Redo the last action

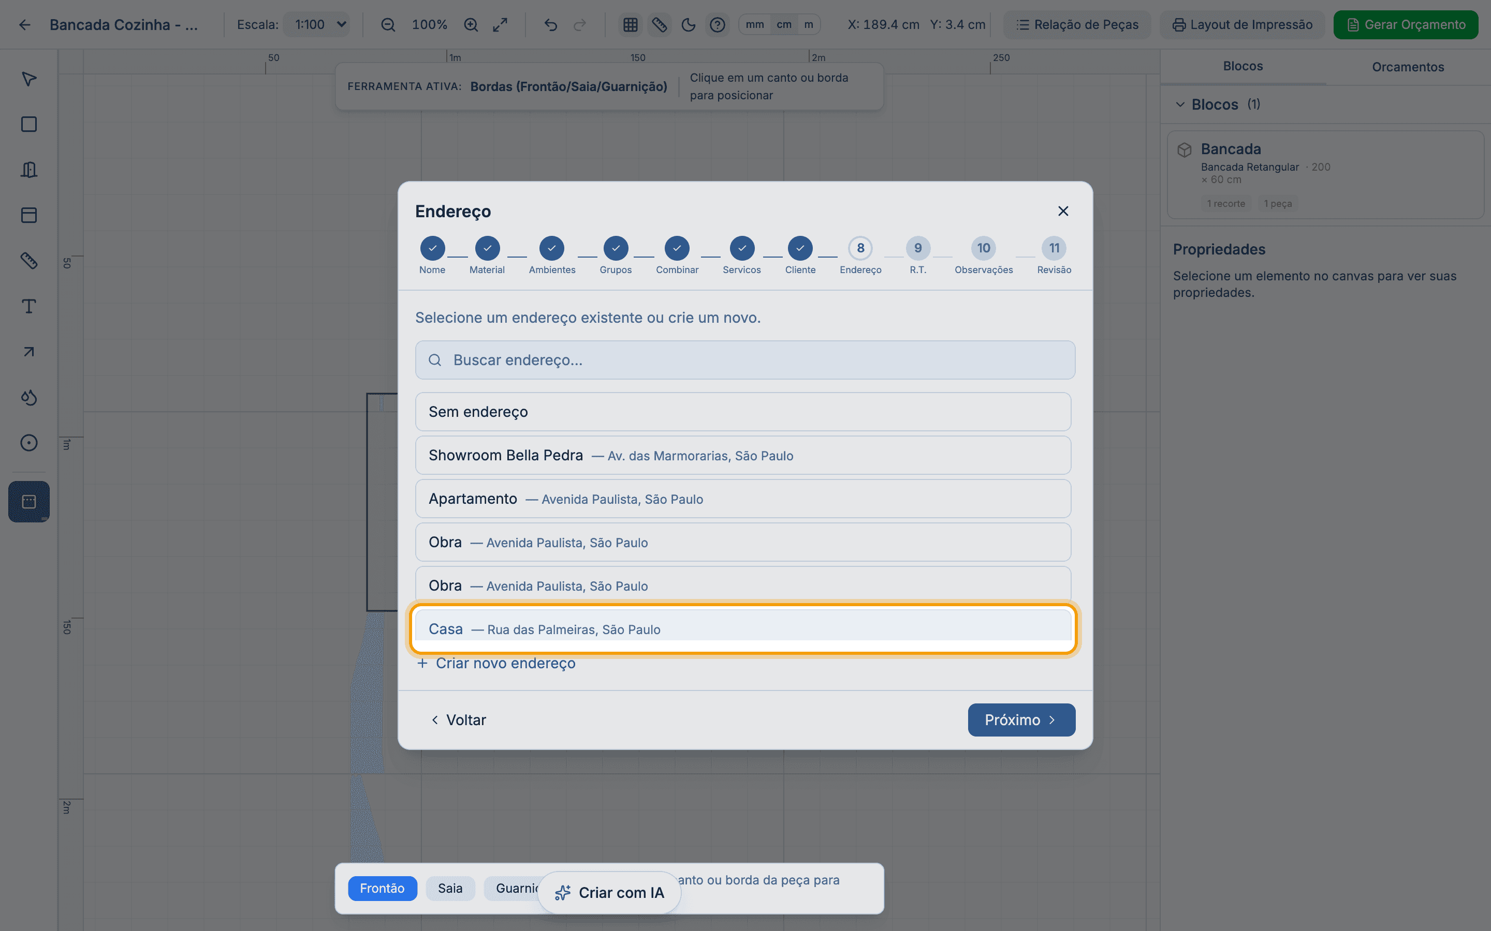[x=580, y=25]
